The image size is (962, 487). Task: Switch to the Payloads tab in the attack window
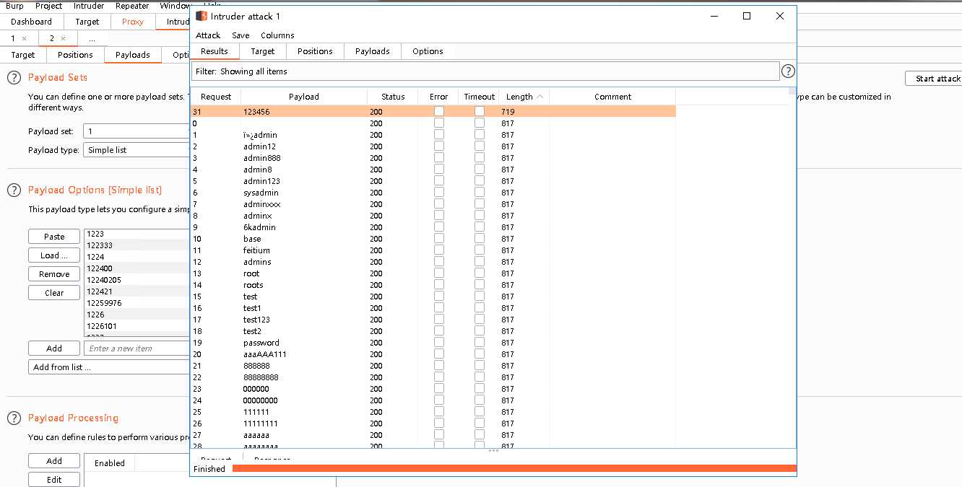coord(372,51)
